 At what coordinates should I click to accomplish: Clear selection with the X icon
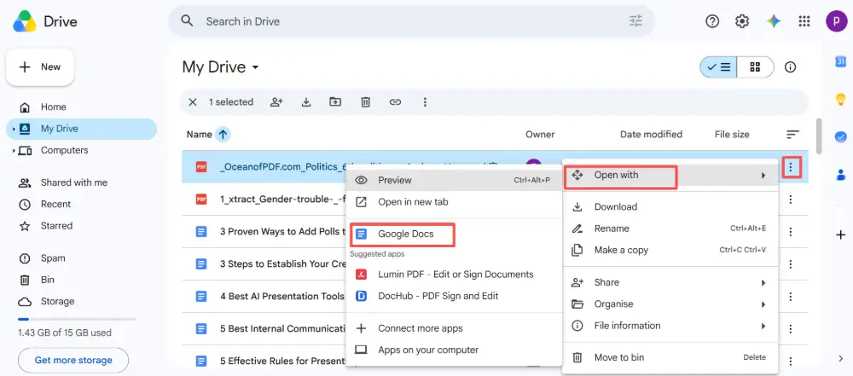192,101
